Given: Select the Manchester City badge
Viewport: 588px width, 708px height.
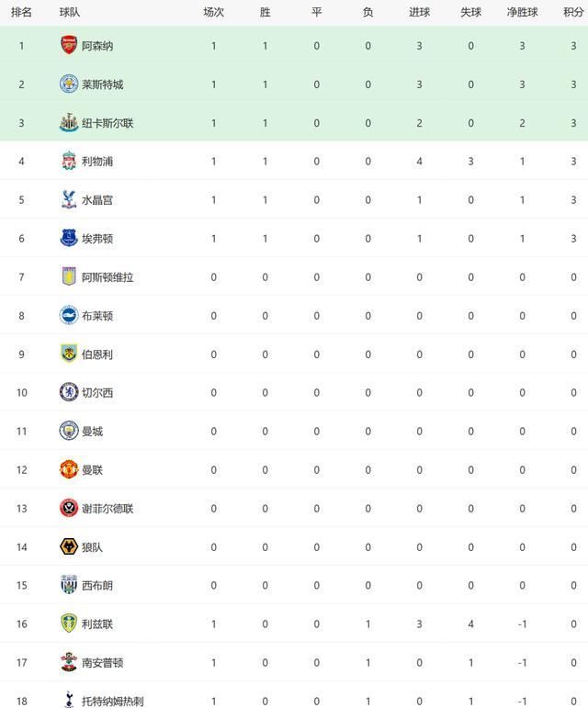Looking at the screenshot, I should tap(69, 431).
